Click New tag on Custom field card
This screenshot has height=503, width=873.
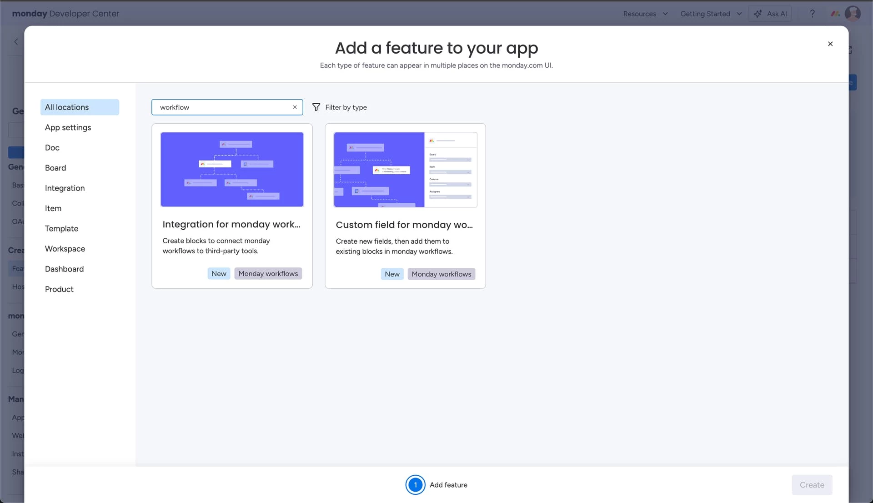[392, 274]
